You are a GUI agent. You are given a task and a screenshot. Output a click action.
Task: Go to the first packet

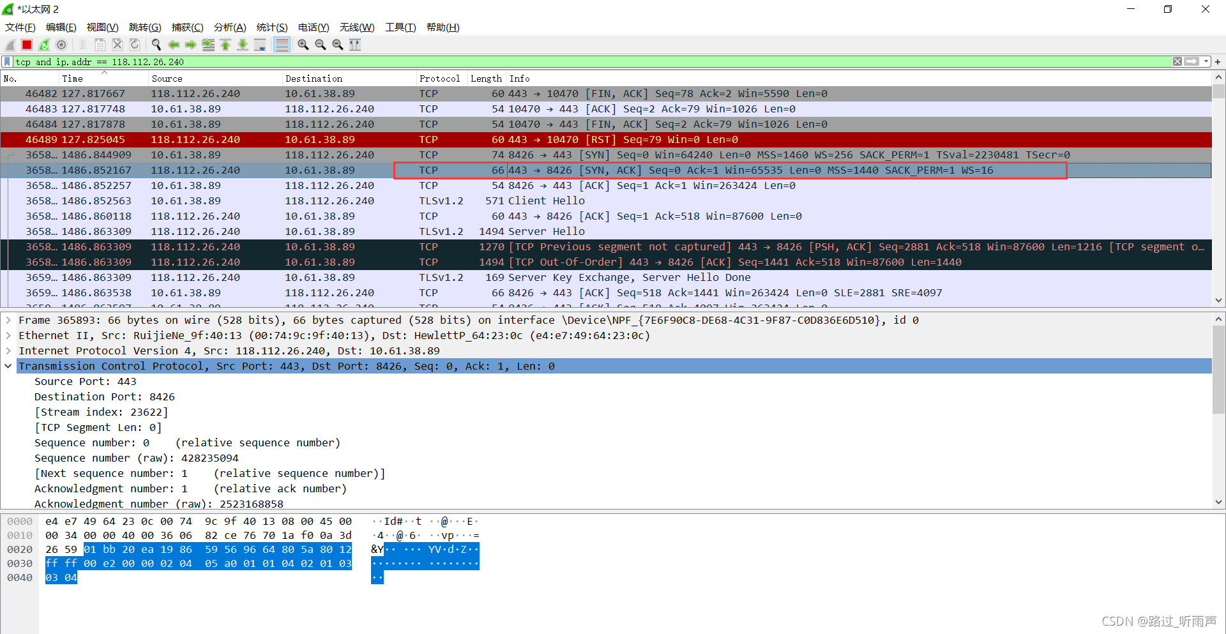click(225, 45)
